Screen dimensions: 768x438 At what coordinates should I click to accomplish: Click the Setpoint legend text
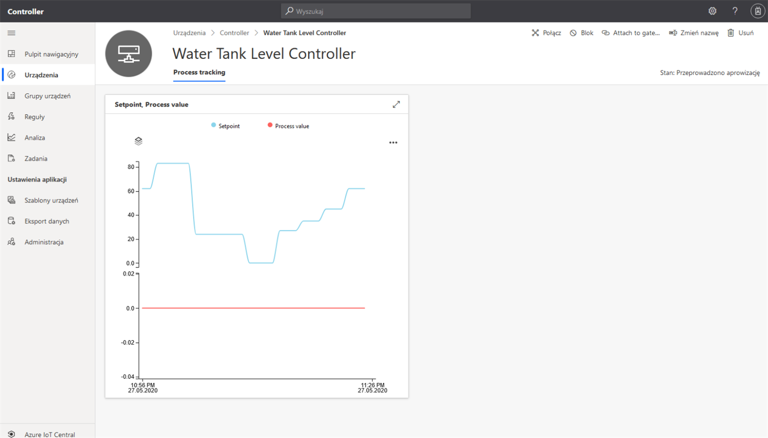[x=229, y=126]
